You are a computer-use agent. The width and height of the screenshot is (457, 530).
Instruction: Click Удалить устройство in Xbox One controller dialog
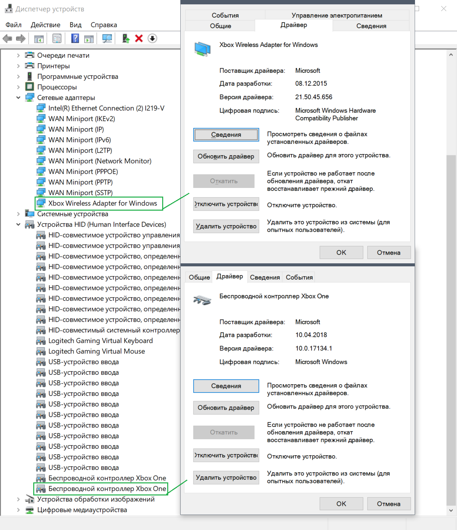(226, 478)
